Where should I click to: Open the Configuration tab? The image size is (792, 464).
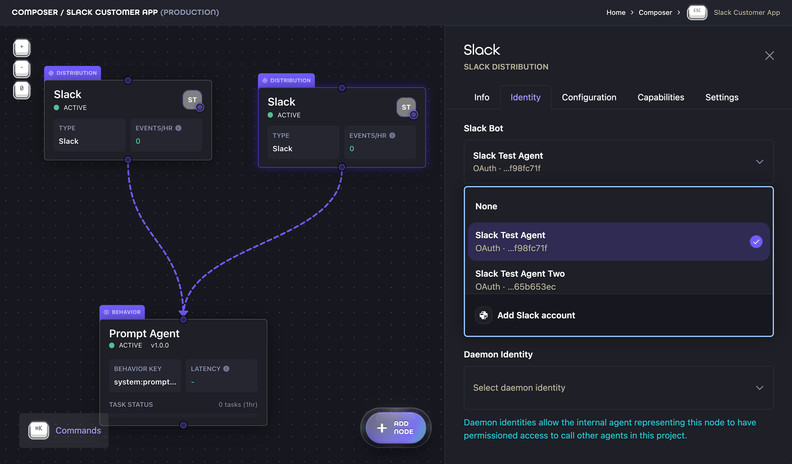pos(589,97)
